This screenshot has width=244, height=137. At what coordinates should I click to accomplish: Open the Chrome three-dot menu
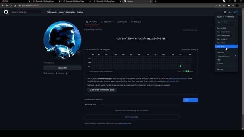241,6
